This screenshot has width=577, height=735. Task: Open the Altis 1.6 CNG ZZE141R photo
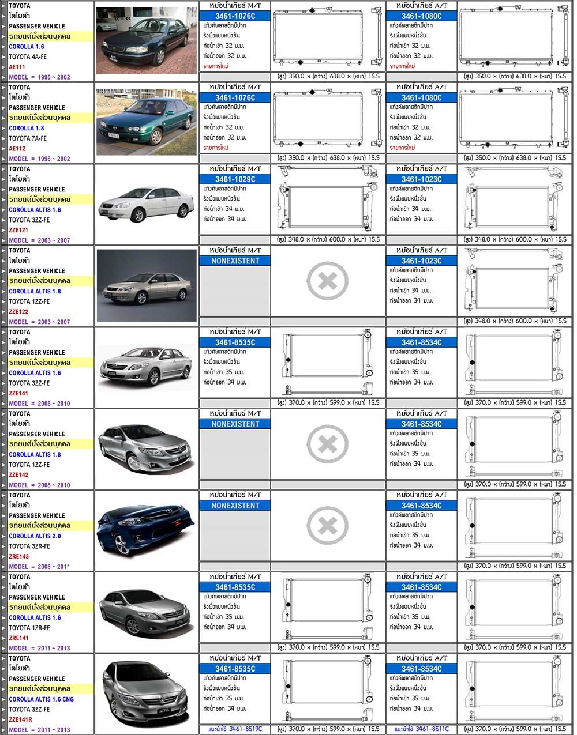coord(146,693)
